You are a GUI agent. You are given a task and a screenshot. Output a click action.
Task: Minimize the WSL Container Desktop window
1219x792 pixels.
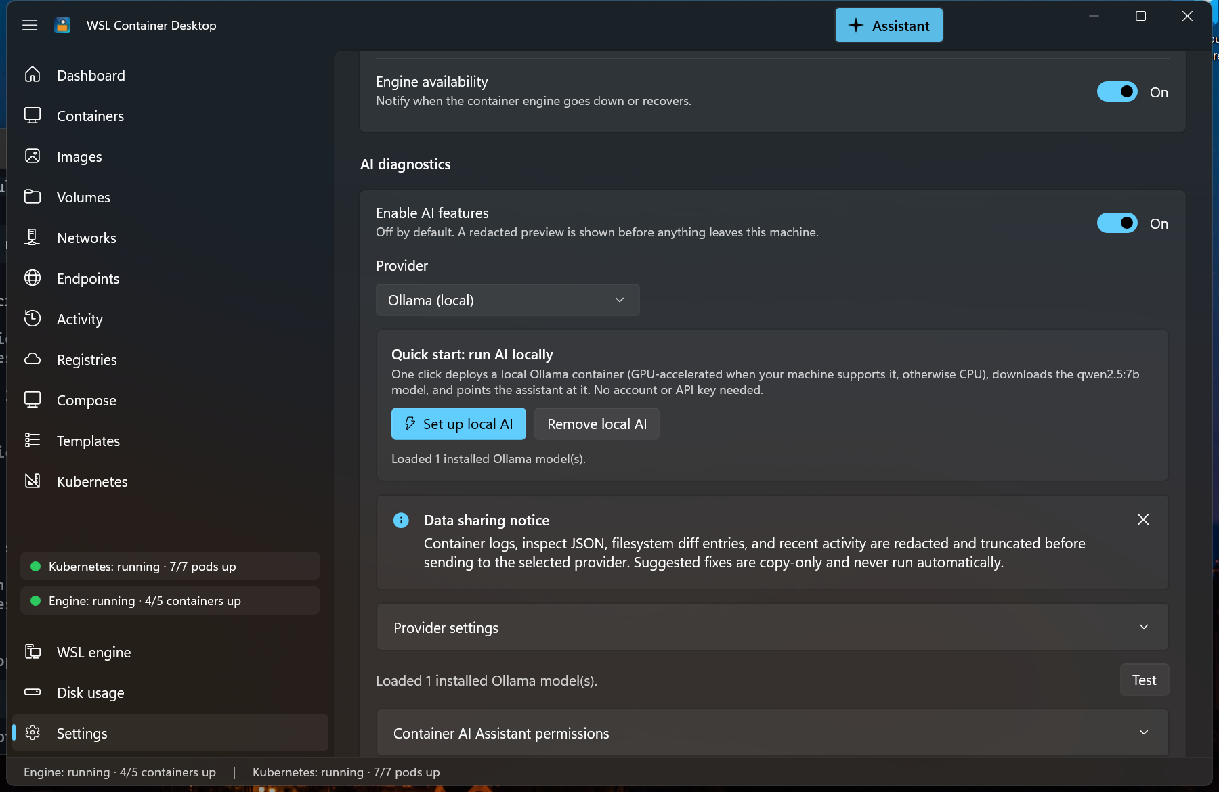[x=1094, y=16]
